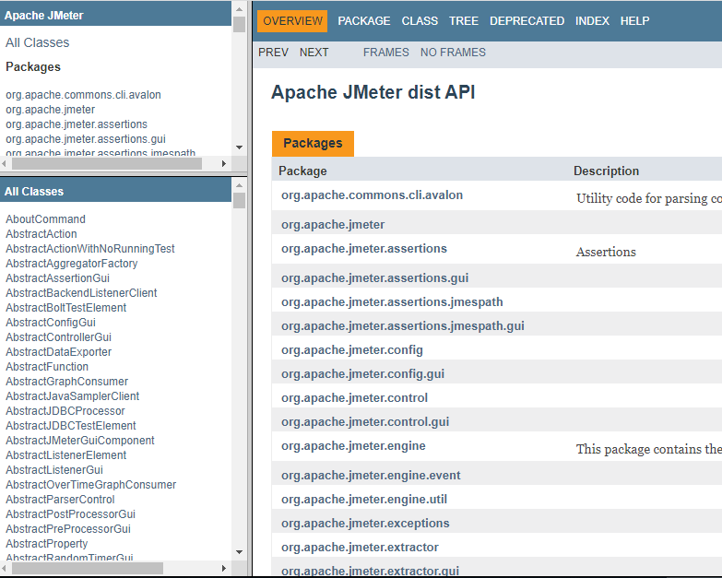Click the NO FRAMES link
The image size is (722, 578).
coord(453,53)
